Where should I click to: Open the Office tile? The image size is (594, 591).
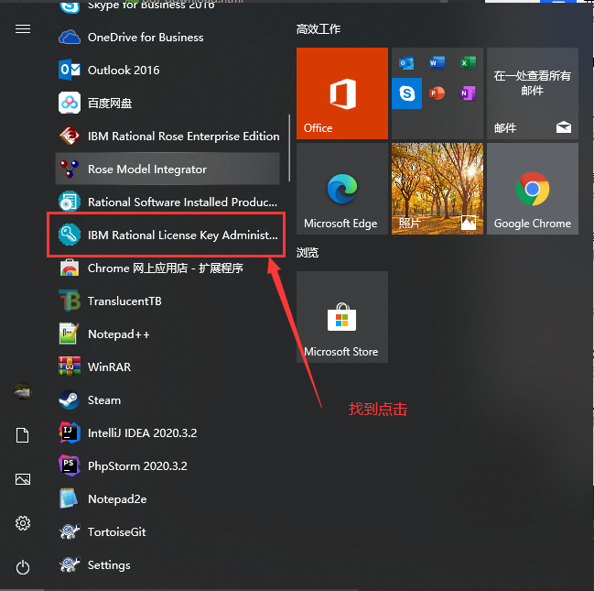[342, 93]
